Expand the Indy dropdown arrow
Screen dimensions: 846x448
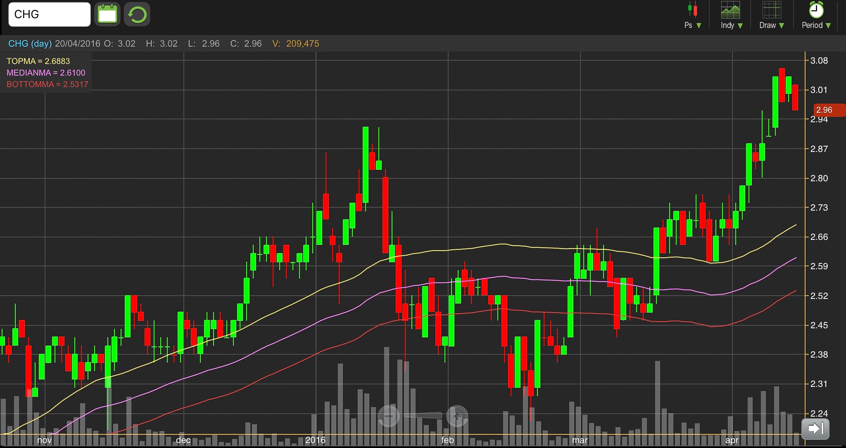740,26
